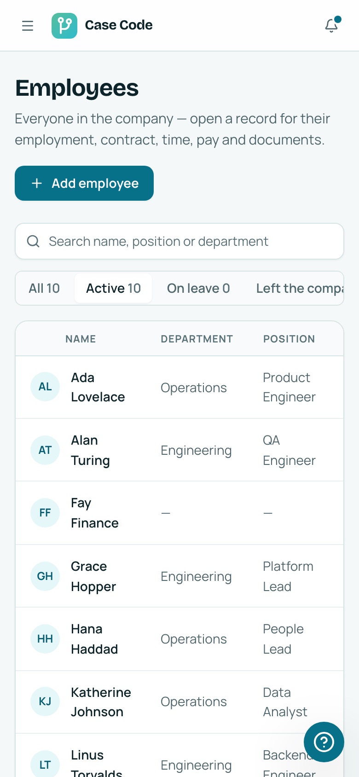Click the QA Engineer position cell

289,450
